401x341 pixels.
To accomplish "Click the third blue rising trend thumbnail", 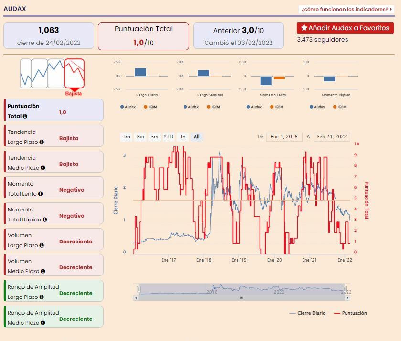I will click(56, 74).
